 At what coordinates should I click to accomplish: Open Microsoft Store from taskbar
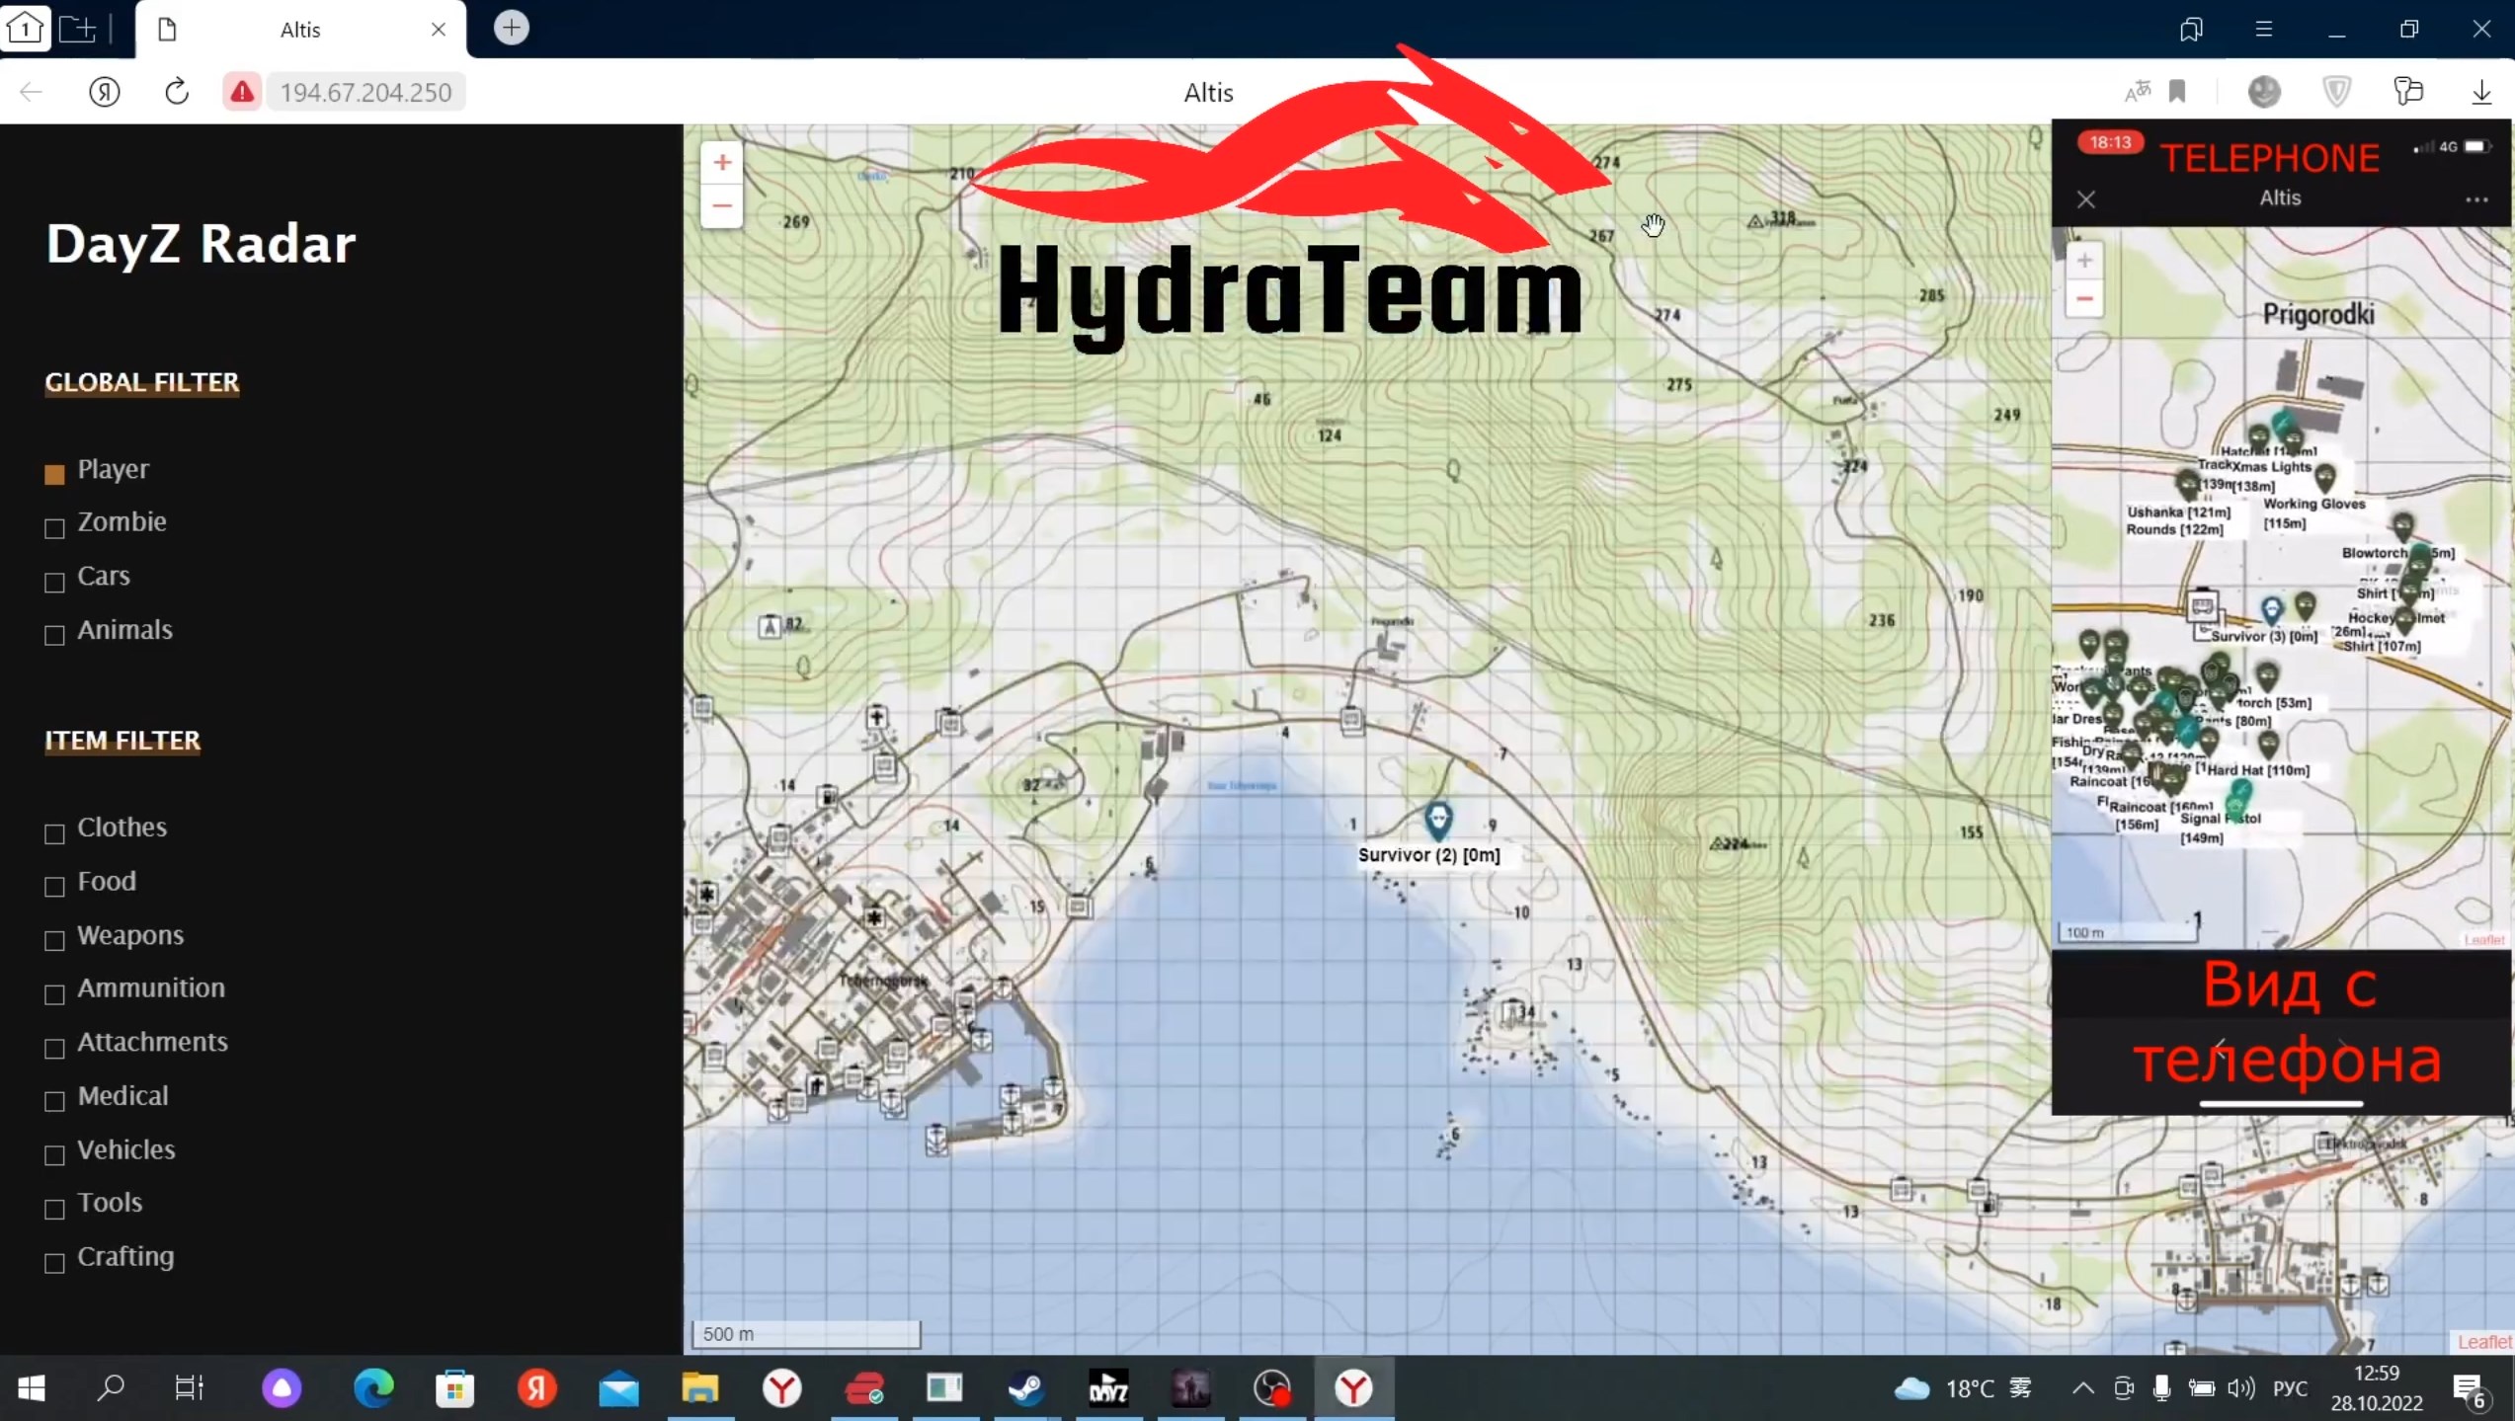click(x=455, y=1388)
